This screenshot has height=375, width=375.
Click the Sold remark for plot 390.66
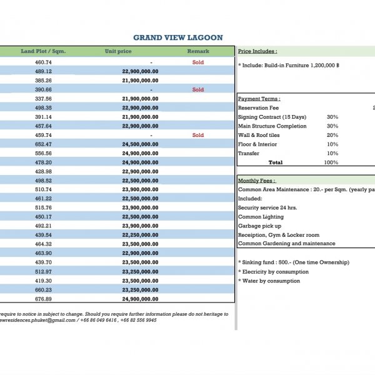[198, 90]
